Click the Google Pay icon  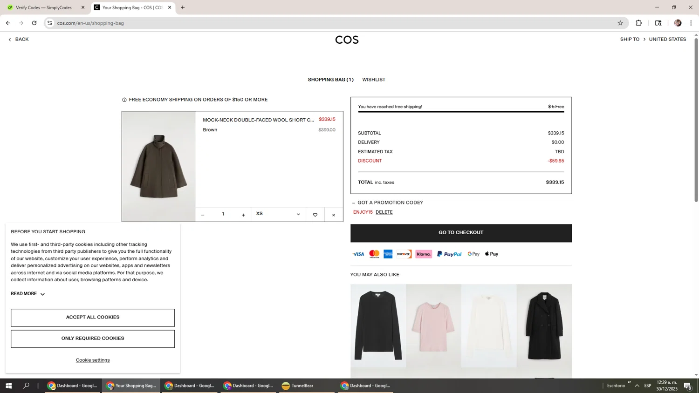[473, 254]
